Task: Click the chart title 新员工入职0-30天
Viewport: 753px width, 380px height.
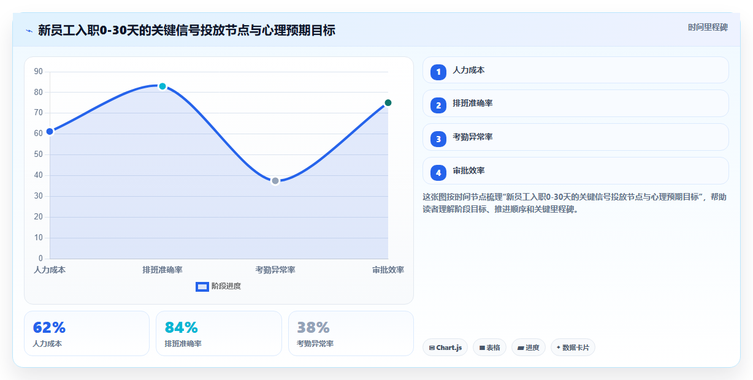Action: click(x=186, y=30)
